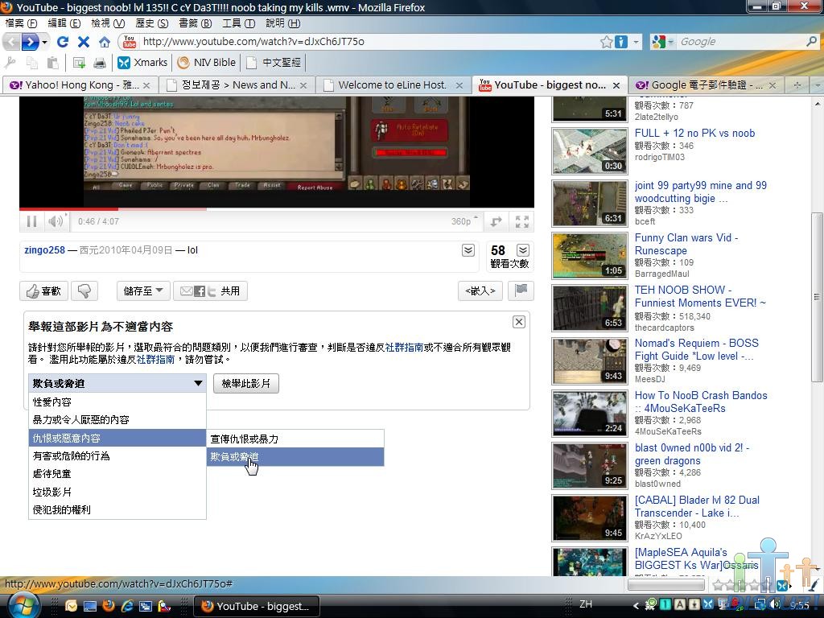Open the 欺負或脅迫 reason dropdown
This screenshot has width=824, height=618.
[x=117, y=383]
